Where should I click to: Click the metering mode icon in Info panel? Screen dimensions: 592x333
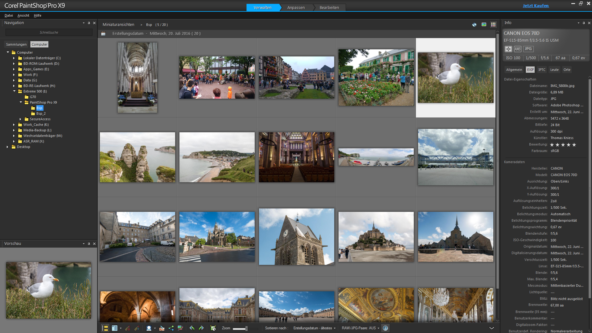click(508, 49)
